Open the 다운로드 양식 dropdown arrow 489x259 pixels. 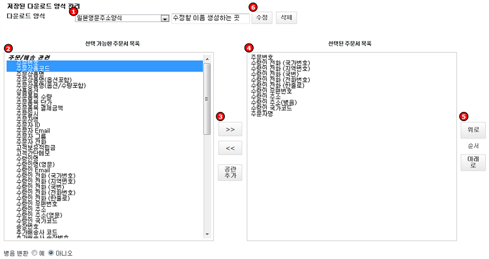coord(165,19)
